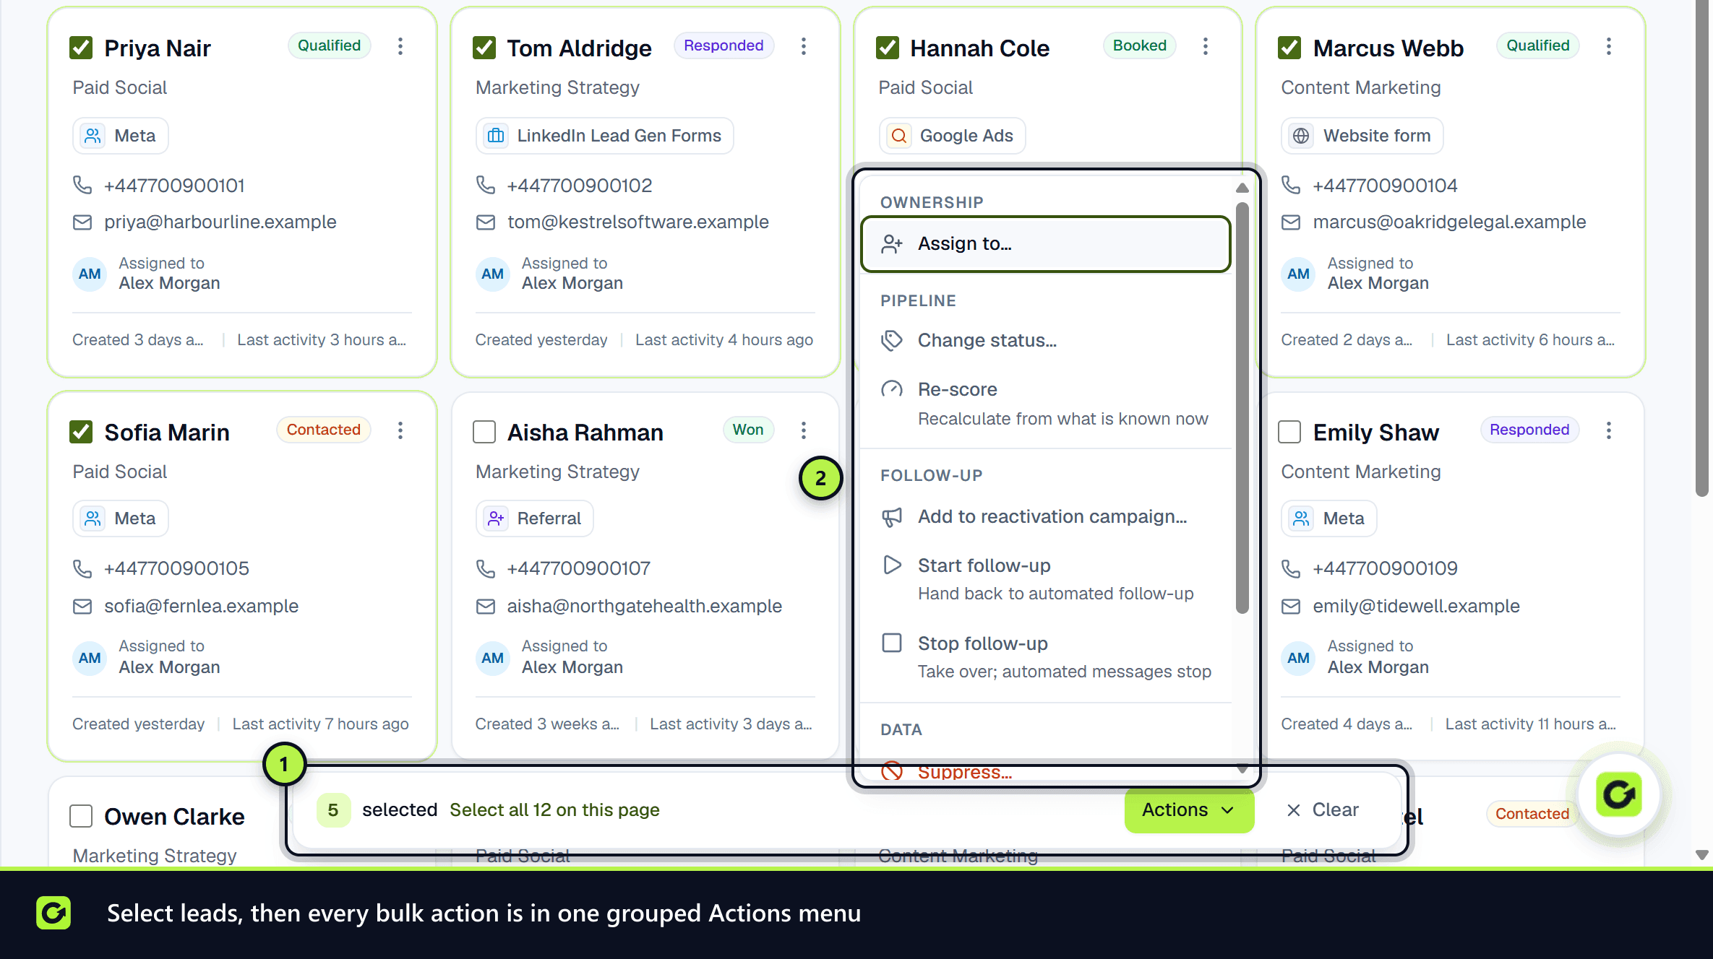The height and width of the screenshot is (959, 1713).
Task: Collapse the Actions dropdown button
Action: (1189, 810)
